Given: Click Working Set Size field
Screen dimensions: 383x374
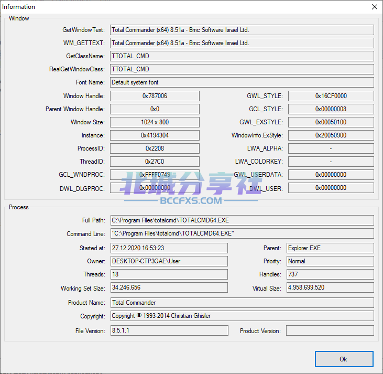Looking at the screenshot, I should click(x=169, y=287).
